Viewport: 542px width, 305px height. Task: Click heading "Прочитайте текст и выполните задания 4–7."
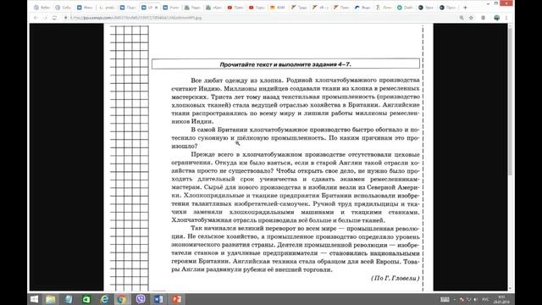point(285,64)
